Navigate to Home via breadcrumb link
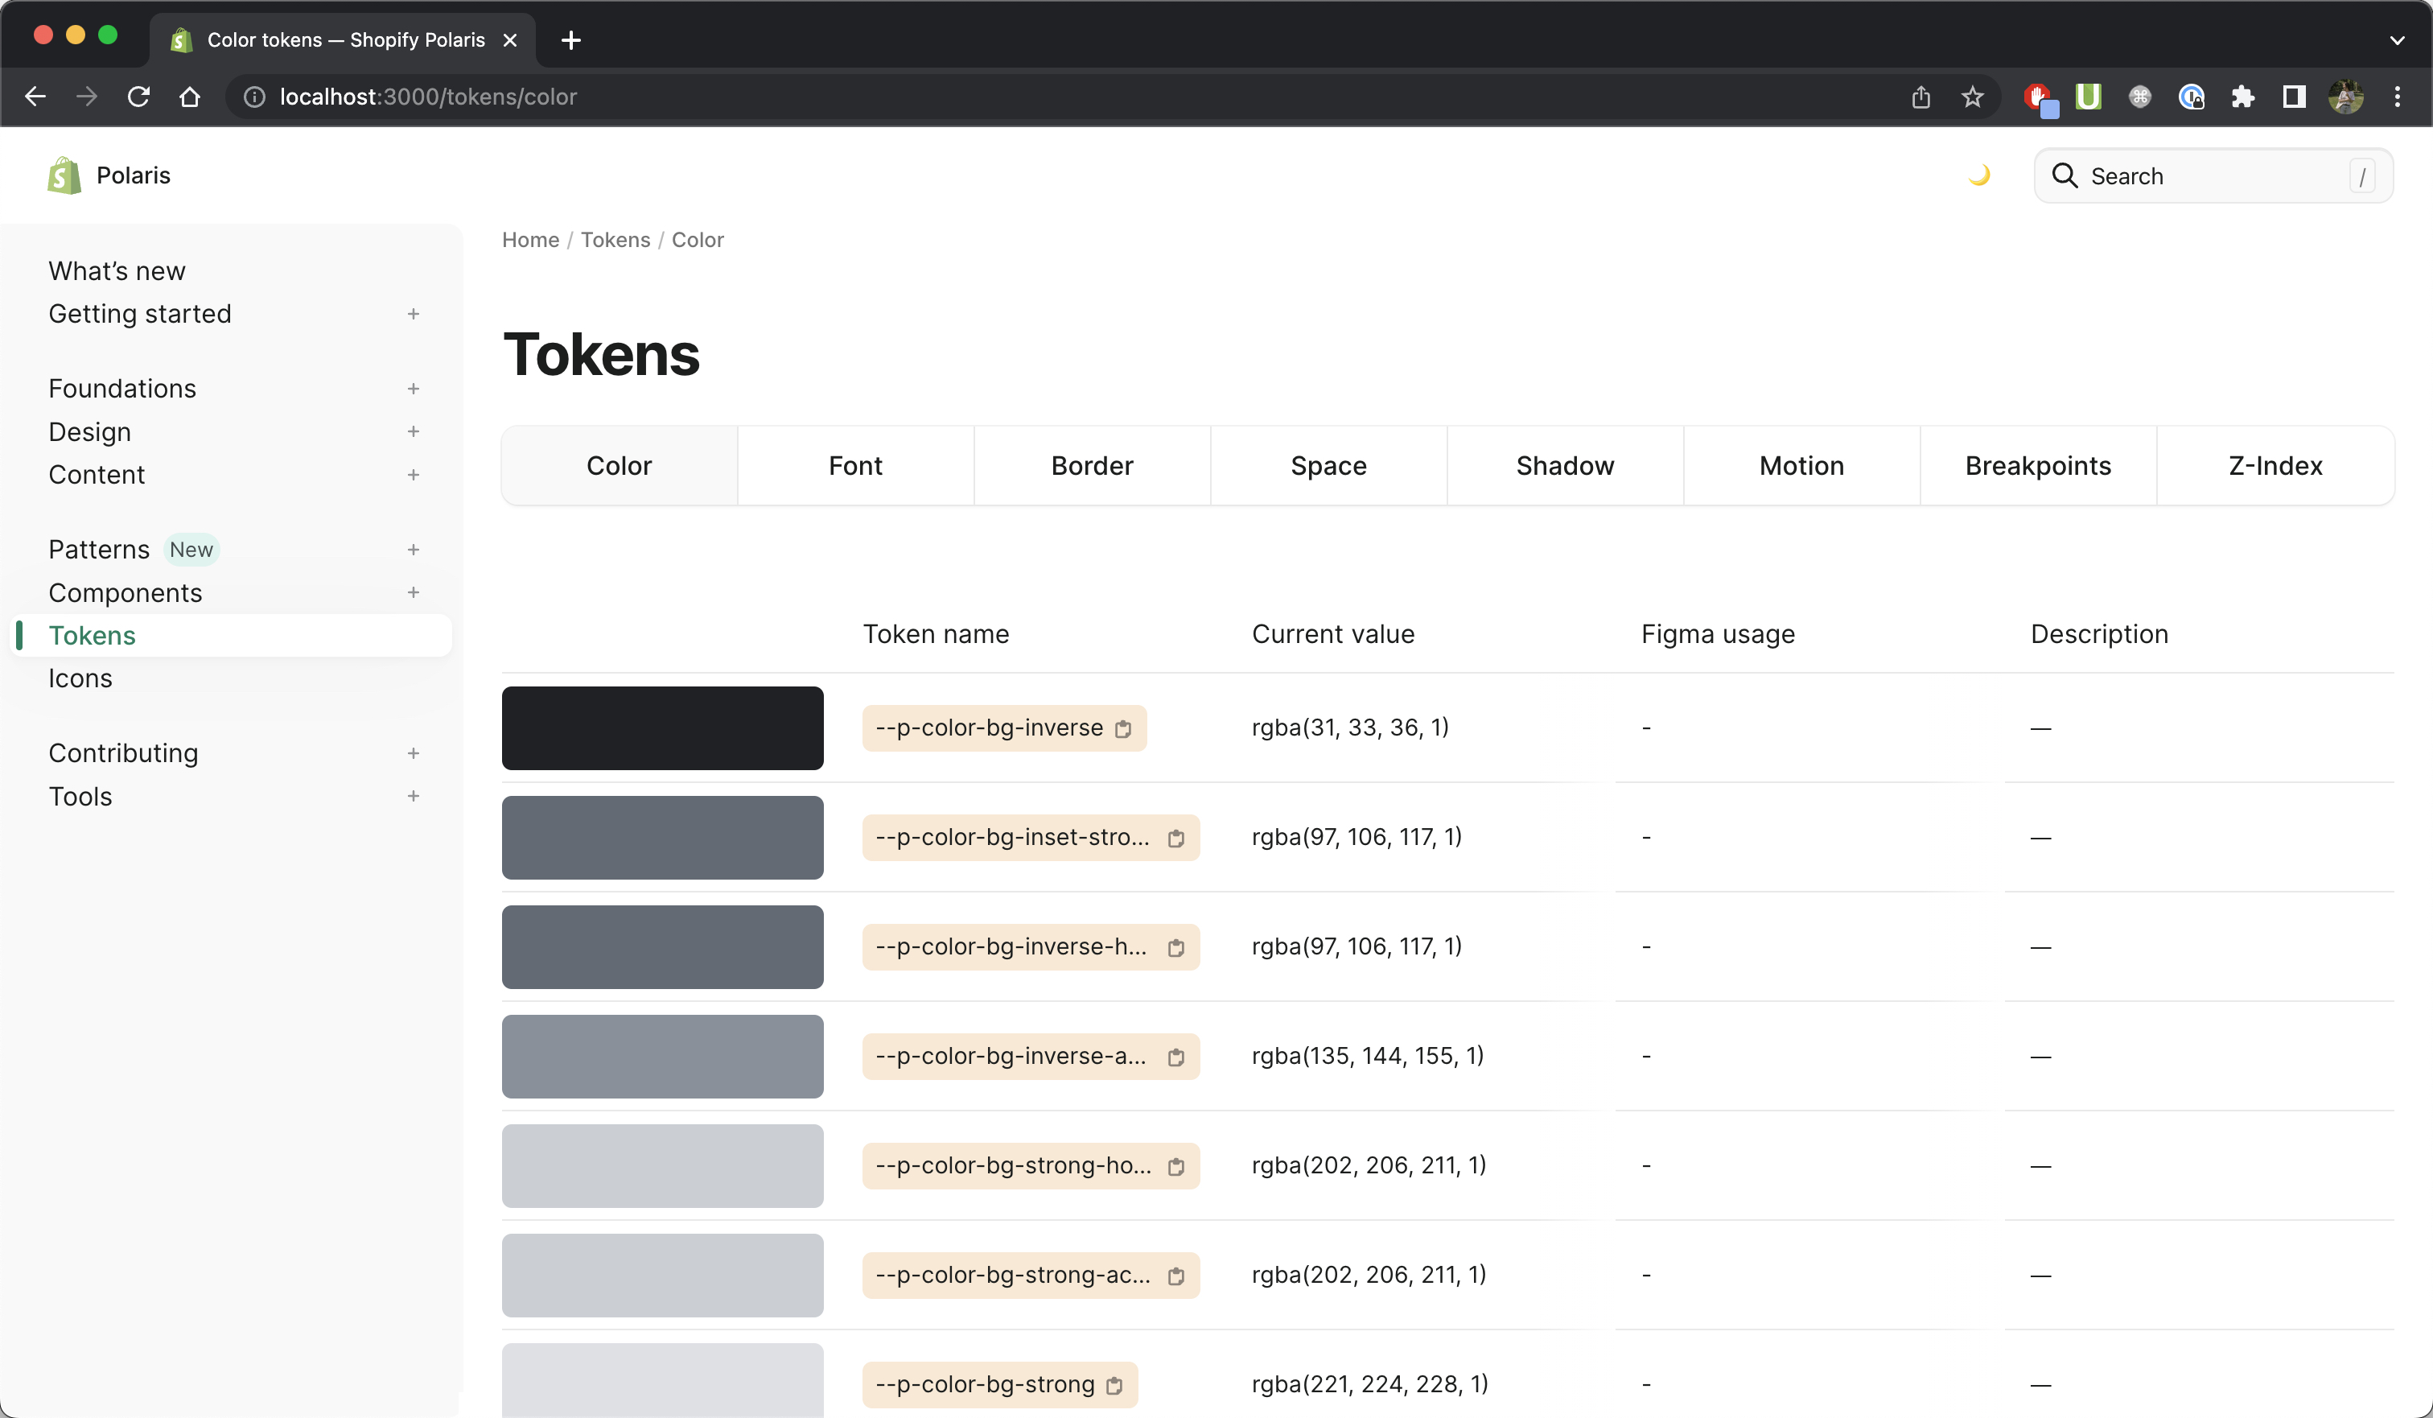The height and width of the screenshot is (1418, 2433). click(530, 240)
